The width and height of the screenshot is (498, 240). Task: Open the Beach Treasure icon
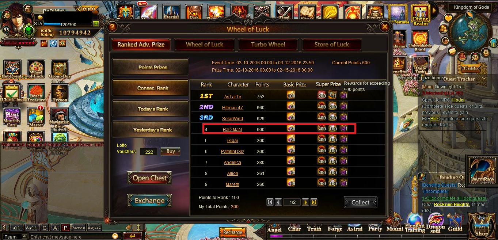[36, 92]
